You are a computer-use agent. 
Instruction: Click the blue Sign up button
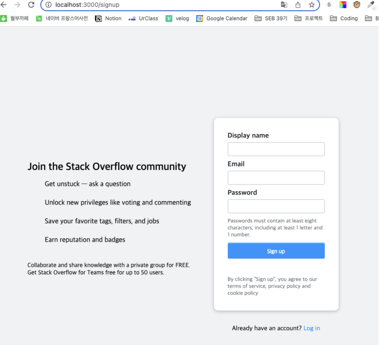(276, 251)
